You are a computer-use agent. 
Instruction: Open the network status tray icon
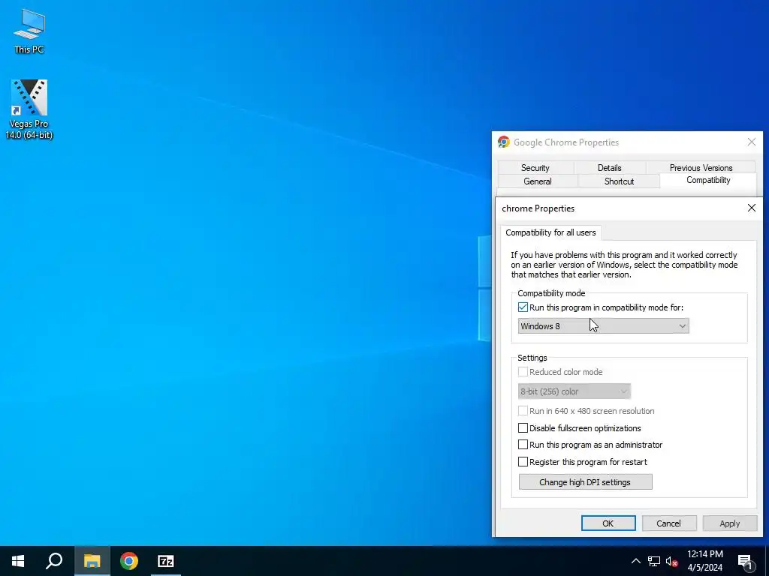654,561
